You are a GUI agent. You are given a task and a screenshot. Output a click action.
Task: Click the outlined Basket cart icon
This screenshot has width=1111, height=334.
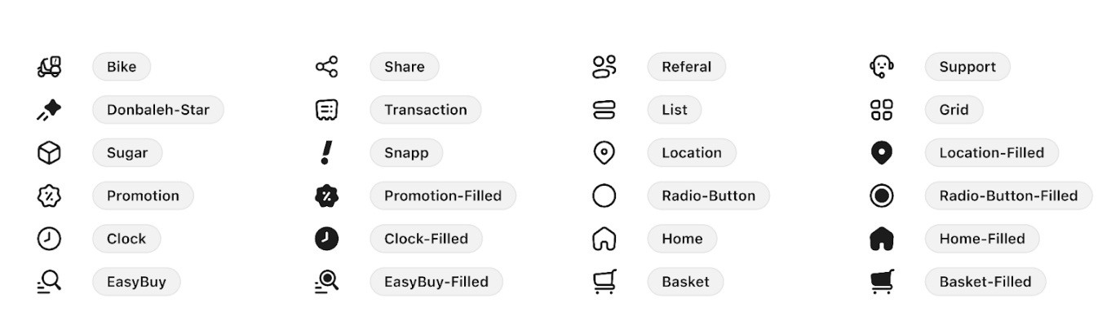coord(604,282)
